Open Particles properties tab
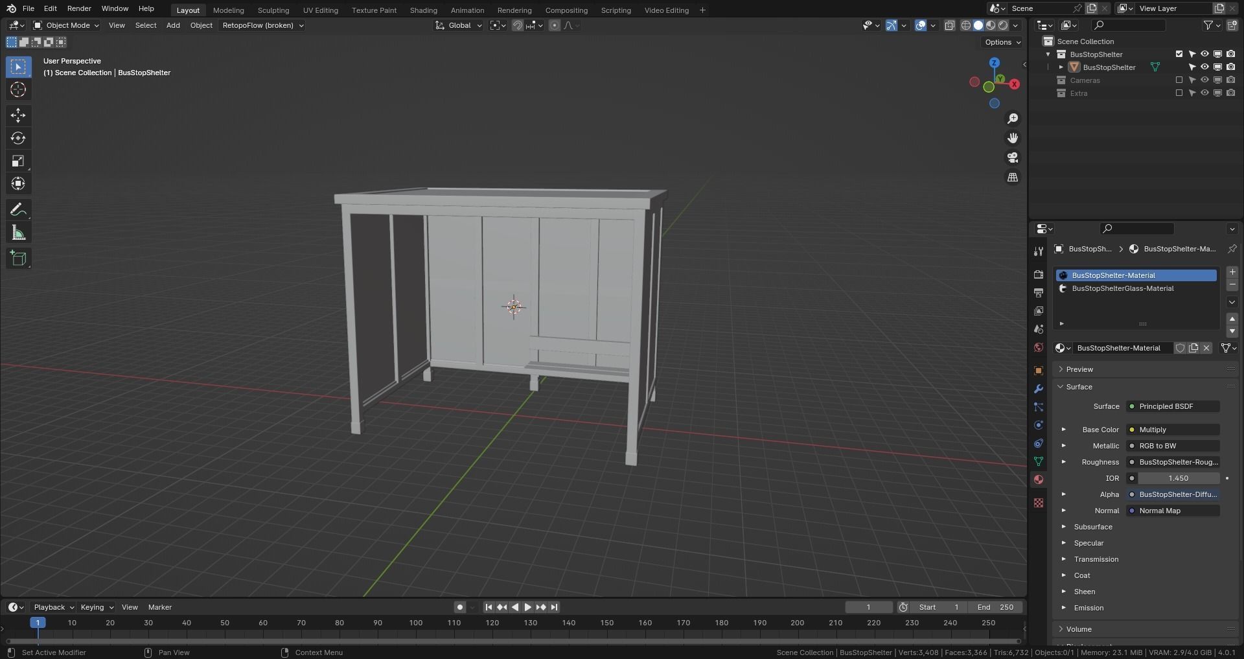The image size is (1244, 659). tap(1039, 407)
